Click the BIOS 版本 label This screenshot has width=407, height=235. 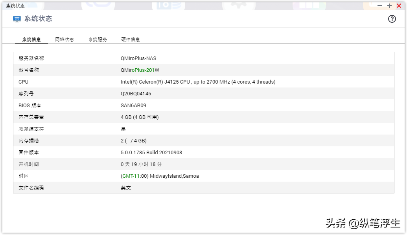pos(30,106)
